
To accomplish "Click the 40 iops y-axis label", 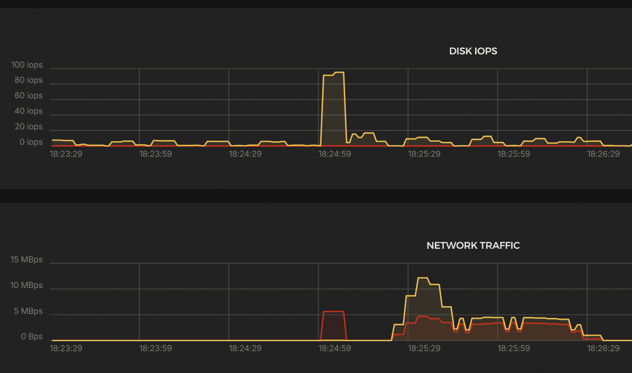I will point(28,111).
